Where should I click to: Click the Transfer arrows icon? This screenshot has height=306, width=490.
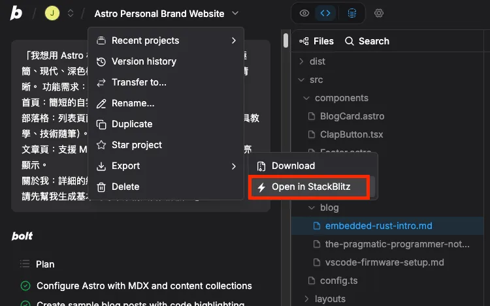tap(101, 83)
